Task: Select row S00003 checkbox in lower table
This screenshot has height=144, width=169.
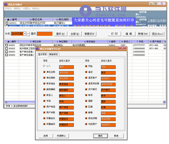Action: pos(7,52)
